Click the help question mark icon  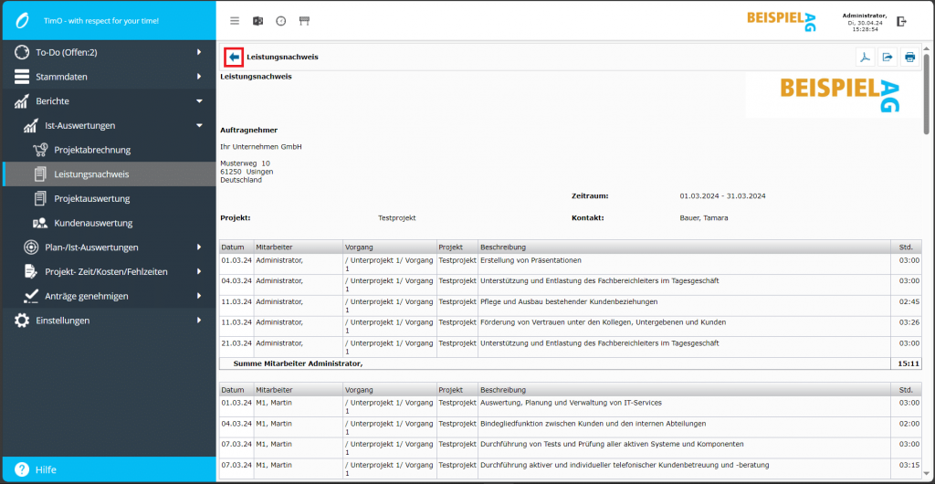(x=19, y=469)
